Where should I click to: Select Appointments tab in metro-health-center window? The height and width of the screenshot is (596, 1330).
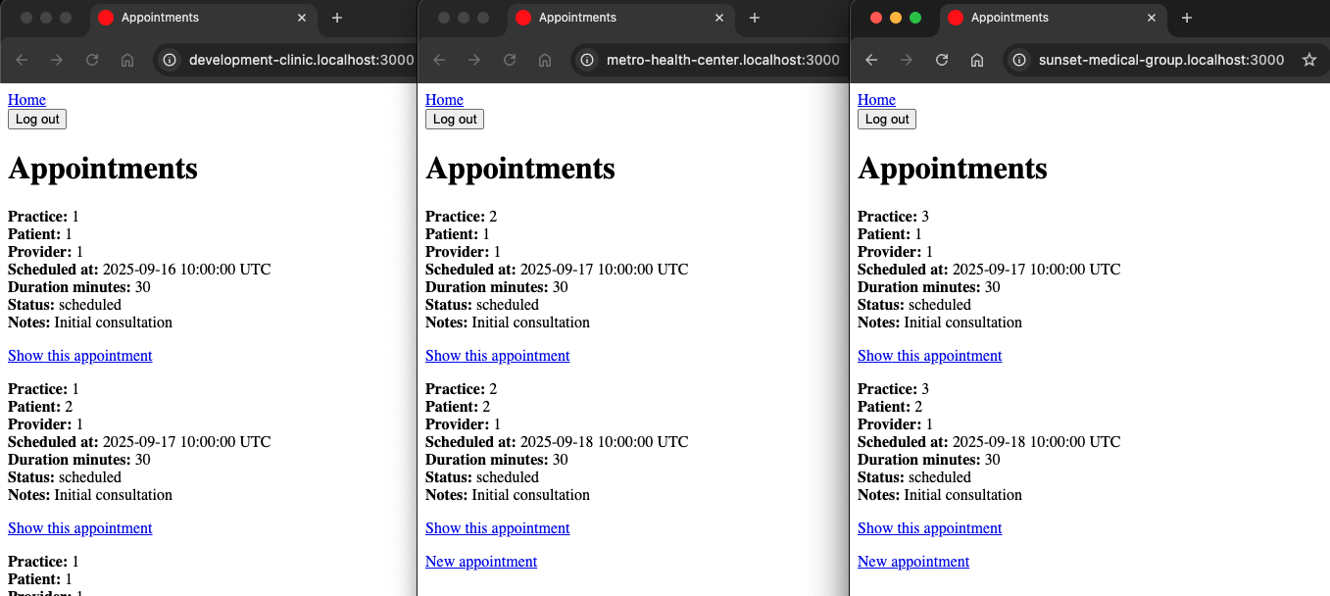[x=619, y=18]
